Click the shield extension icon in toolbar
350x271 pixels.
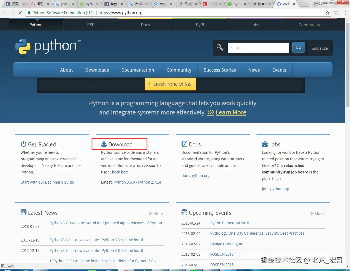(336, 13)
